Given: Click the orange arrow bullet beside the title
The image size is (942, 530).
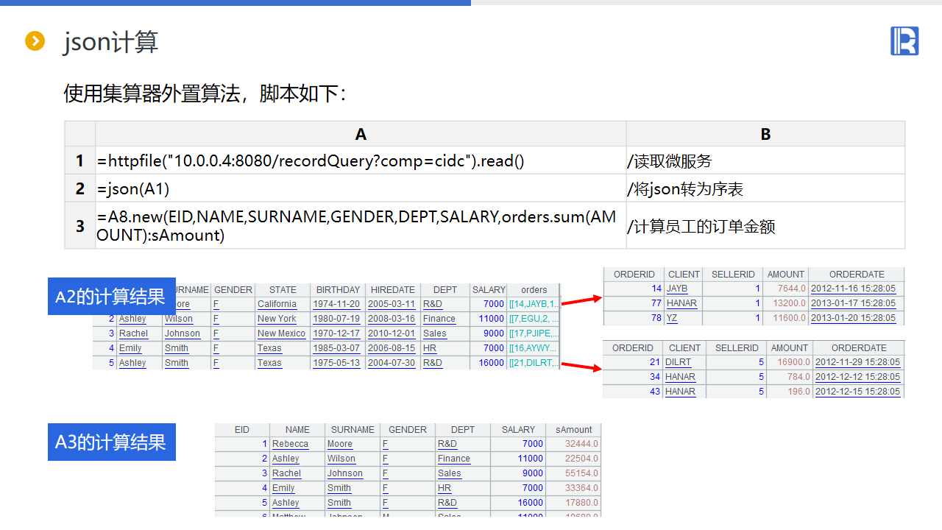Looking at the screenshot, I should (x=35, y=41).
